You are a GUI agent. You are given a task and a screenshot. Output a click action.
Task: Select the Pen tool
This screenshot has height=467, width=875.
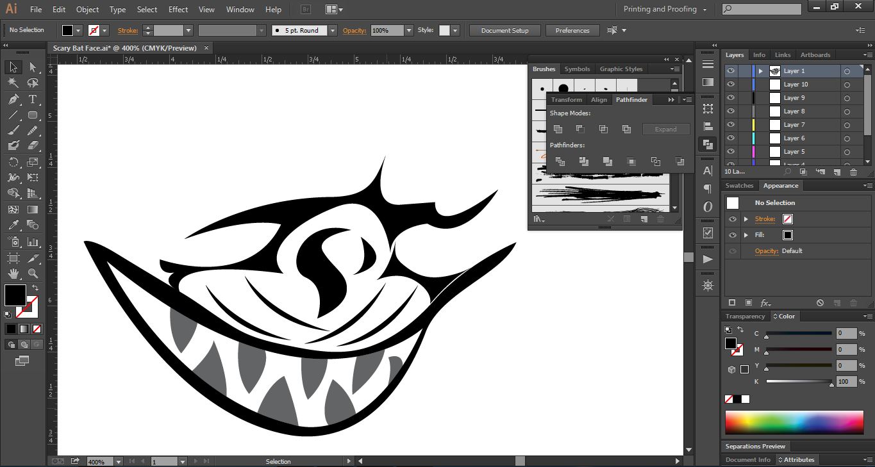tap(13, 99)
